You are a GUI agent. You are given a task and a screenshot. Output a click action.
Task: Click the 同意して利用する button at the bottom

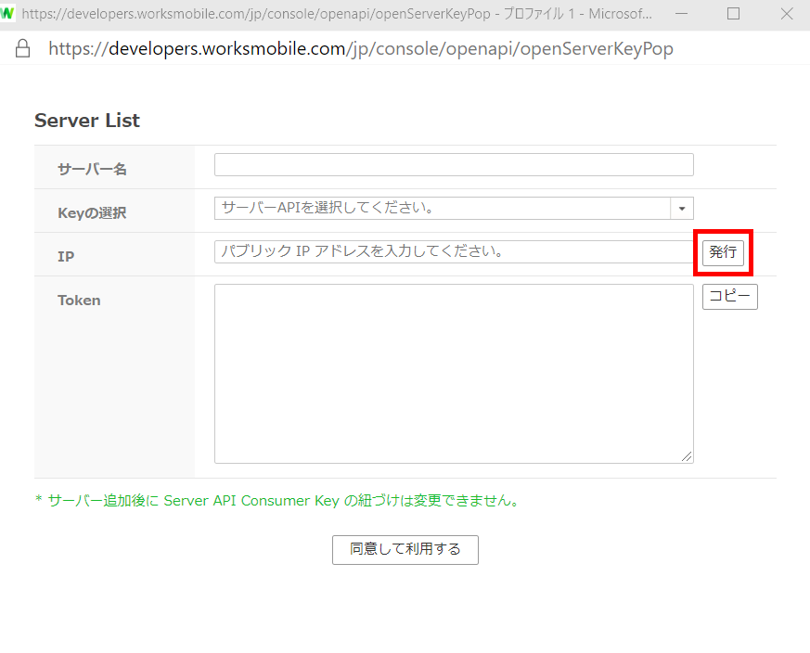[x=405, y=549]
